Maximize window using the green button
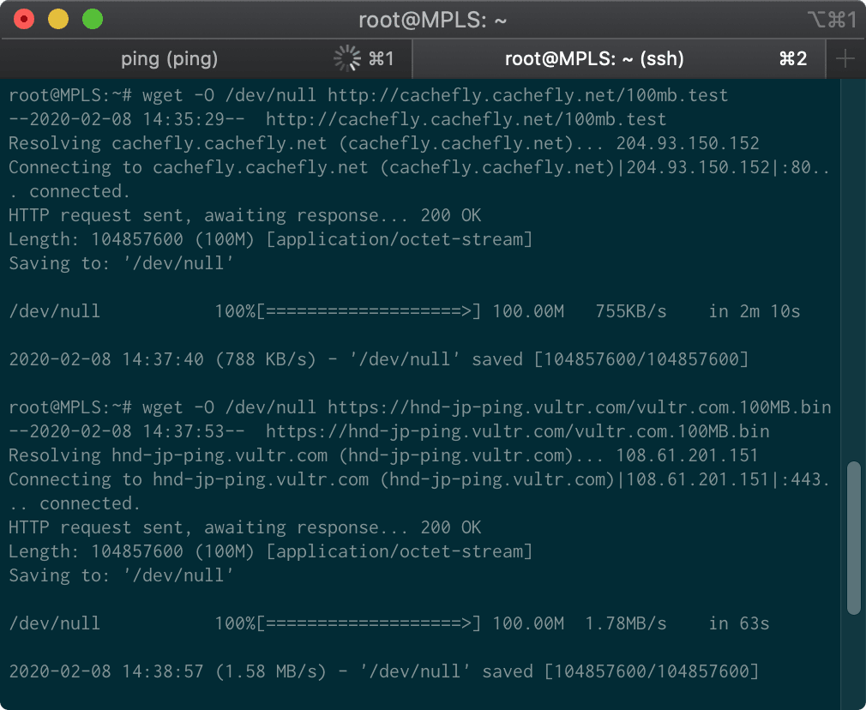866x710 pixels. point(93,20)
